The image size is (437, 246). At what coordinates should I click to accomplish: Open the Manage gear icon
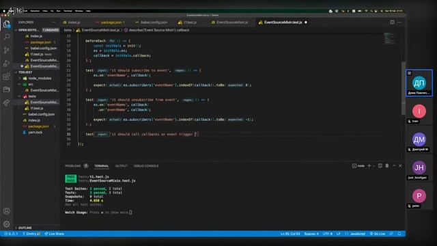7,223
